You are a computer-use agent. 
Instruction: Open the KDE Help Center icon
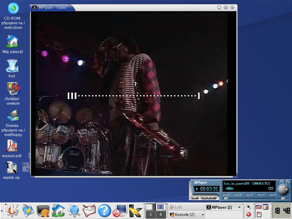(104, 211)
